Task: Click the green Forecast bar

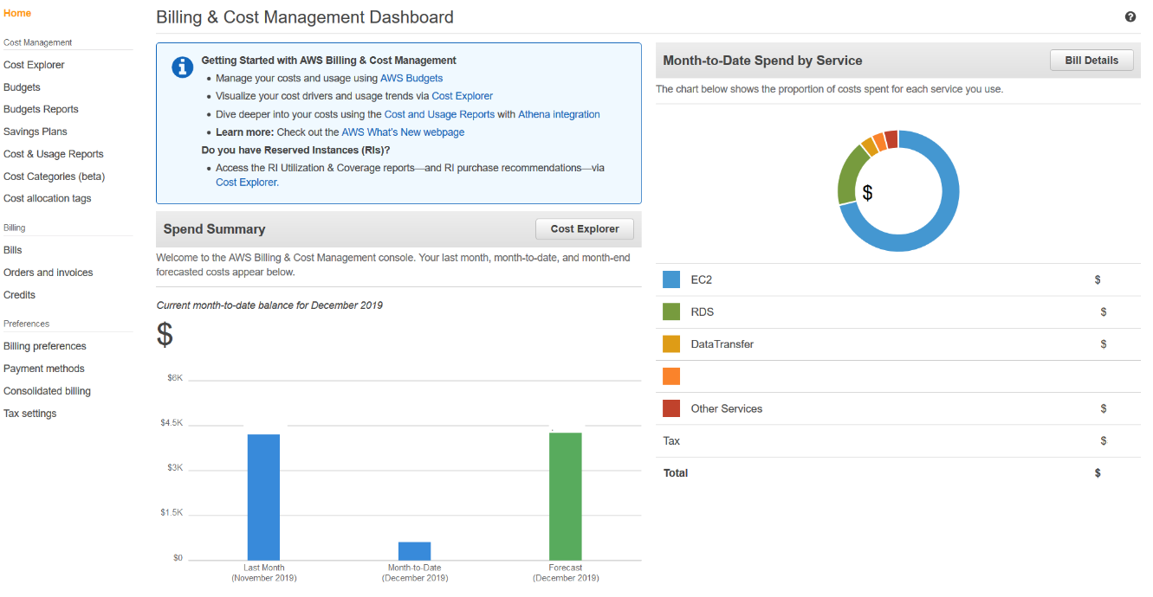Action: tap(565, 496)
